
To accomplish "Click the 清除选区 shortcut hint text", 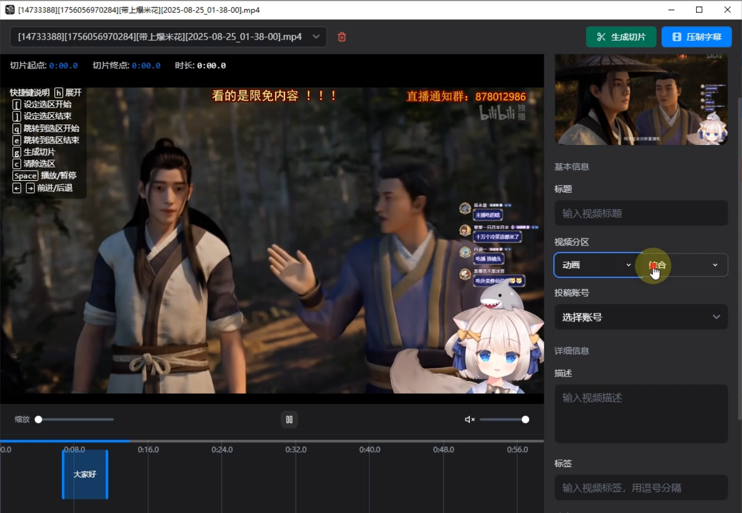I will (x=39, y=164).
